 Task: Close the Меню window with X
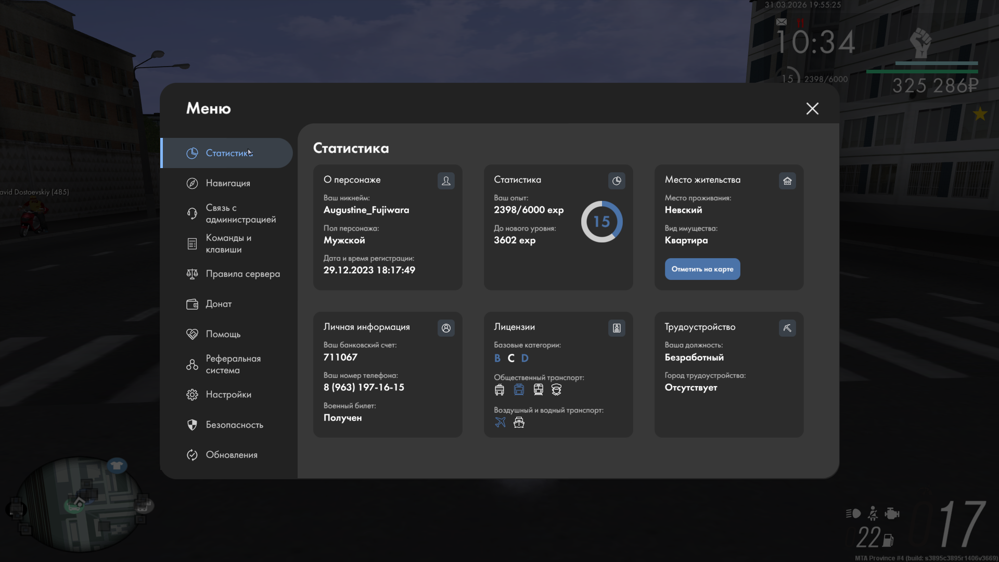812,108
